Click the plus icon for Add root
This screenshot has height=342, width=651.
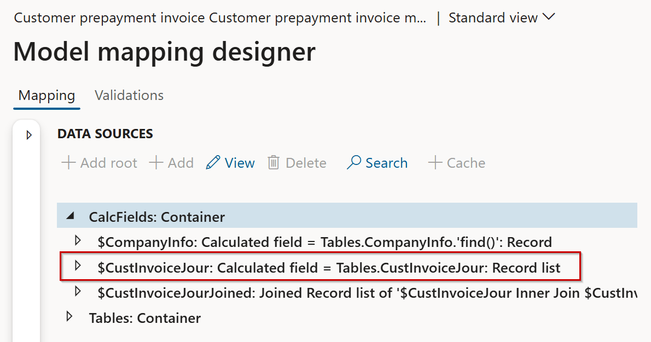click(68, 162)
